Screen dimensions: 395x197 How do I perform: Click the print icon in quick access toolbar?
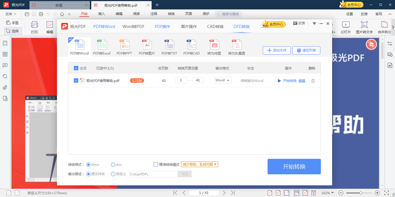41,14
